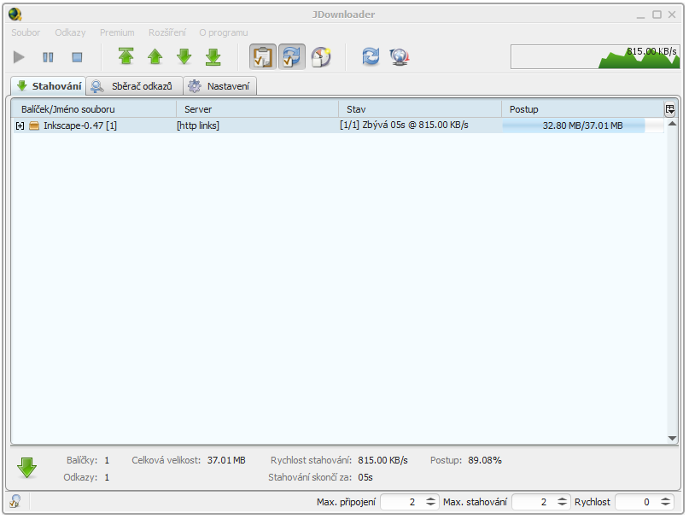
Task: Maximize the JDownloader window
Action: point(657,15)
